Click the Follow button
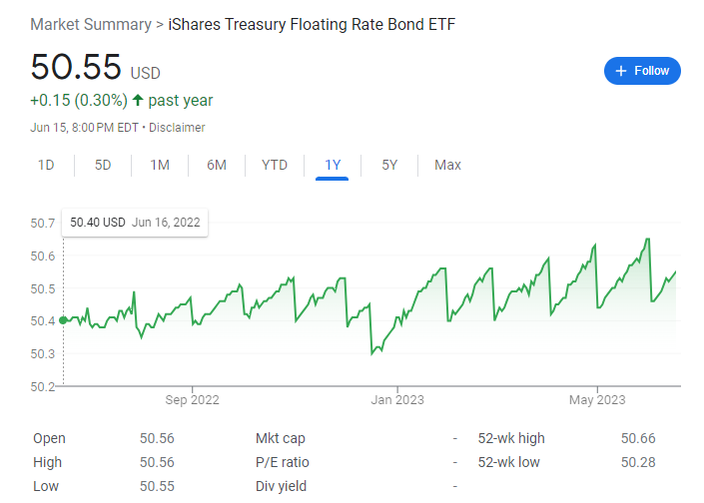 [x=642, y=71]
